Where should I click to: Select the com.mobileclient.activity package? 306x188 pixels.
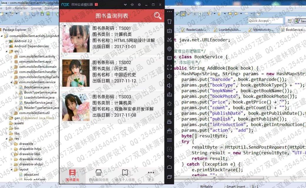[x=37, y=56]
